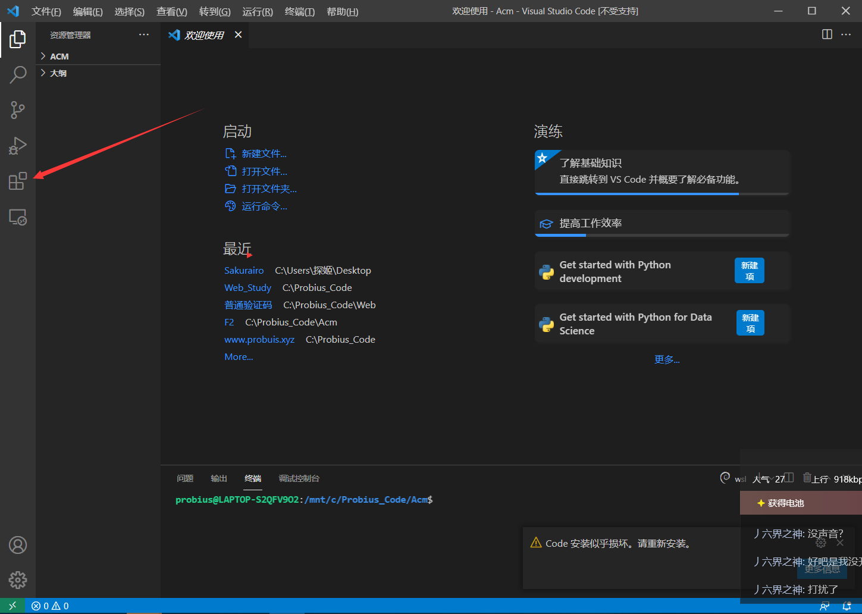Screen dimensions: 862x614
Task: Dismiss the Code 安装似乎损坏 notification
Action: 840,543
